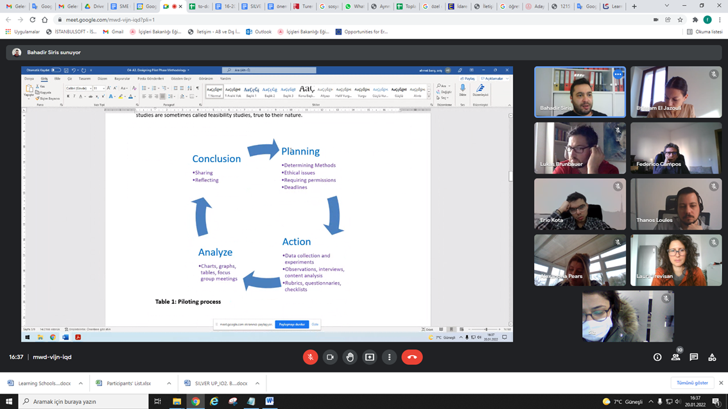Click the Tümünü göster button
Viewport: 728px width, 409px height.
tap(693, 383)
